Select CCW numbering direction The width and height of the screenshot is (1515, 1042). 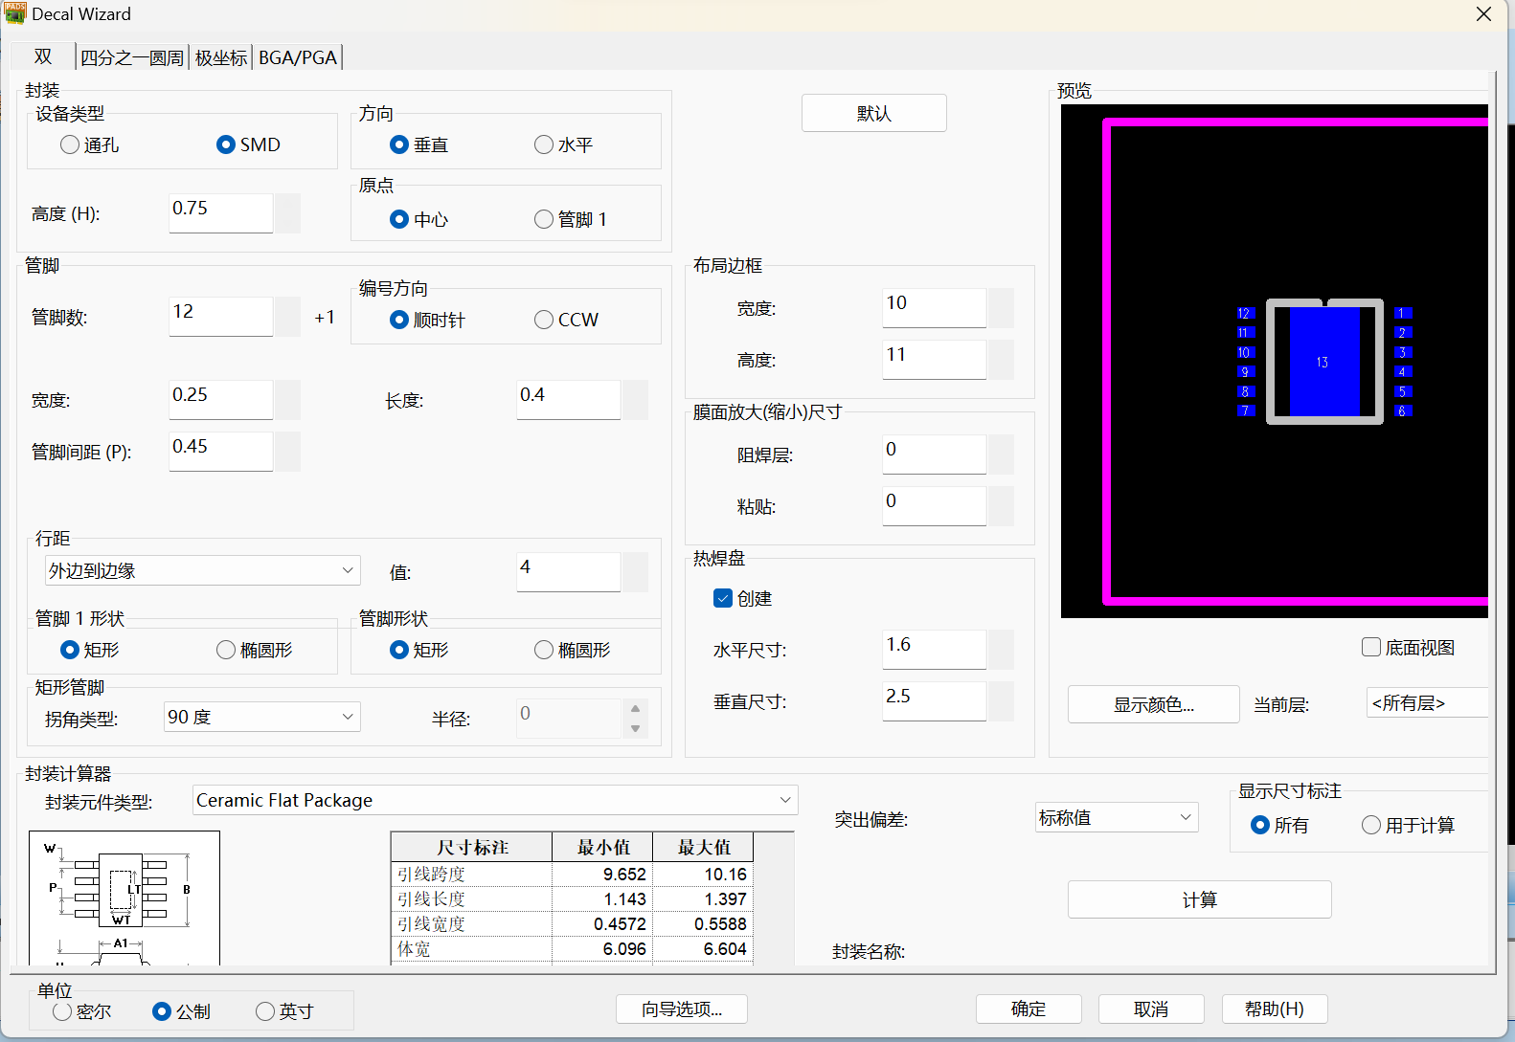(566, 320)
